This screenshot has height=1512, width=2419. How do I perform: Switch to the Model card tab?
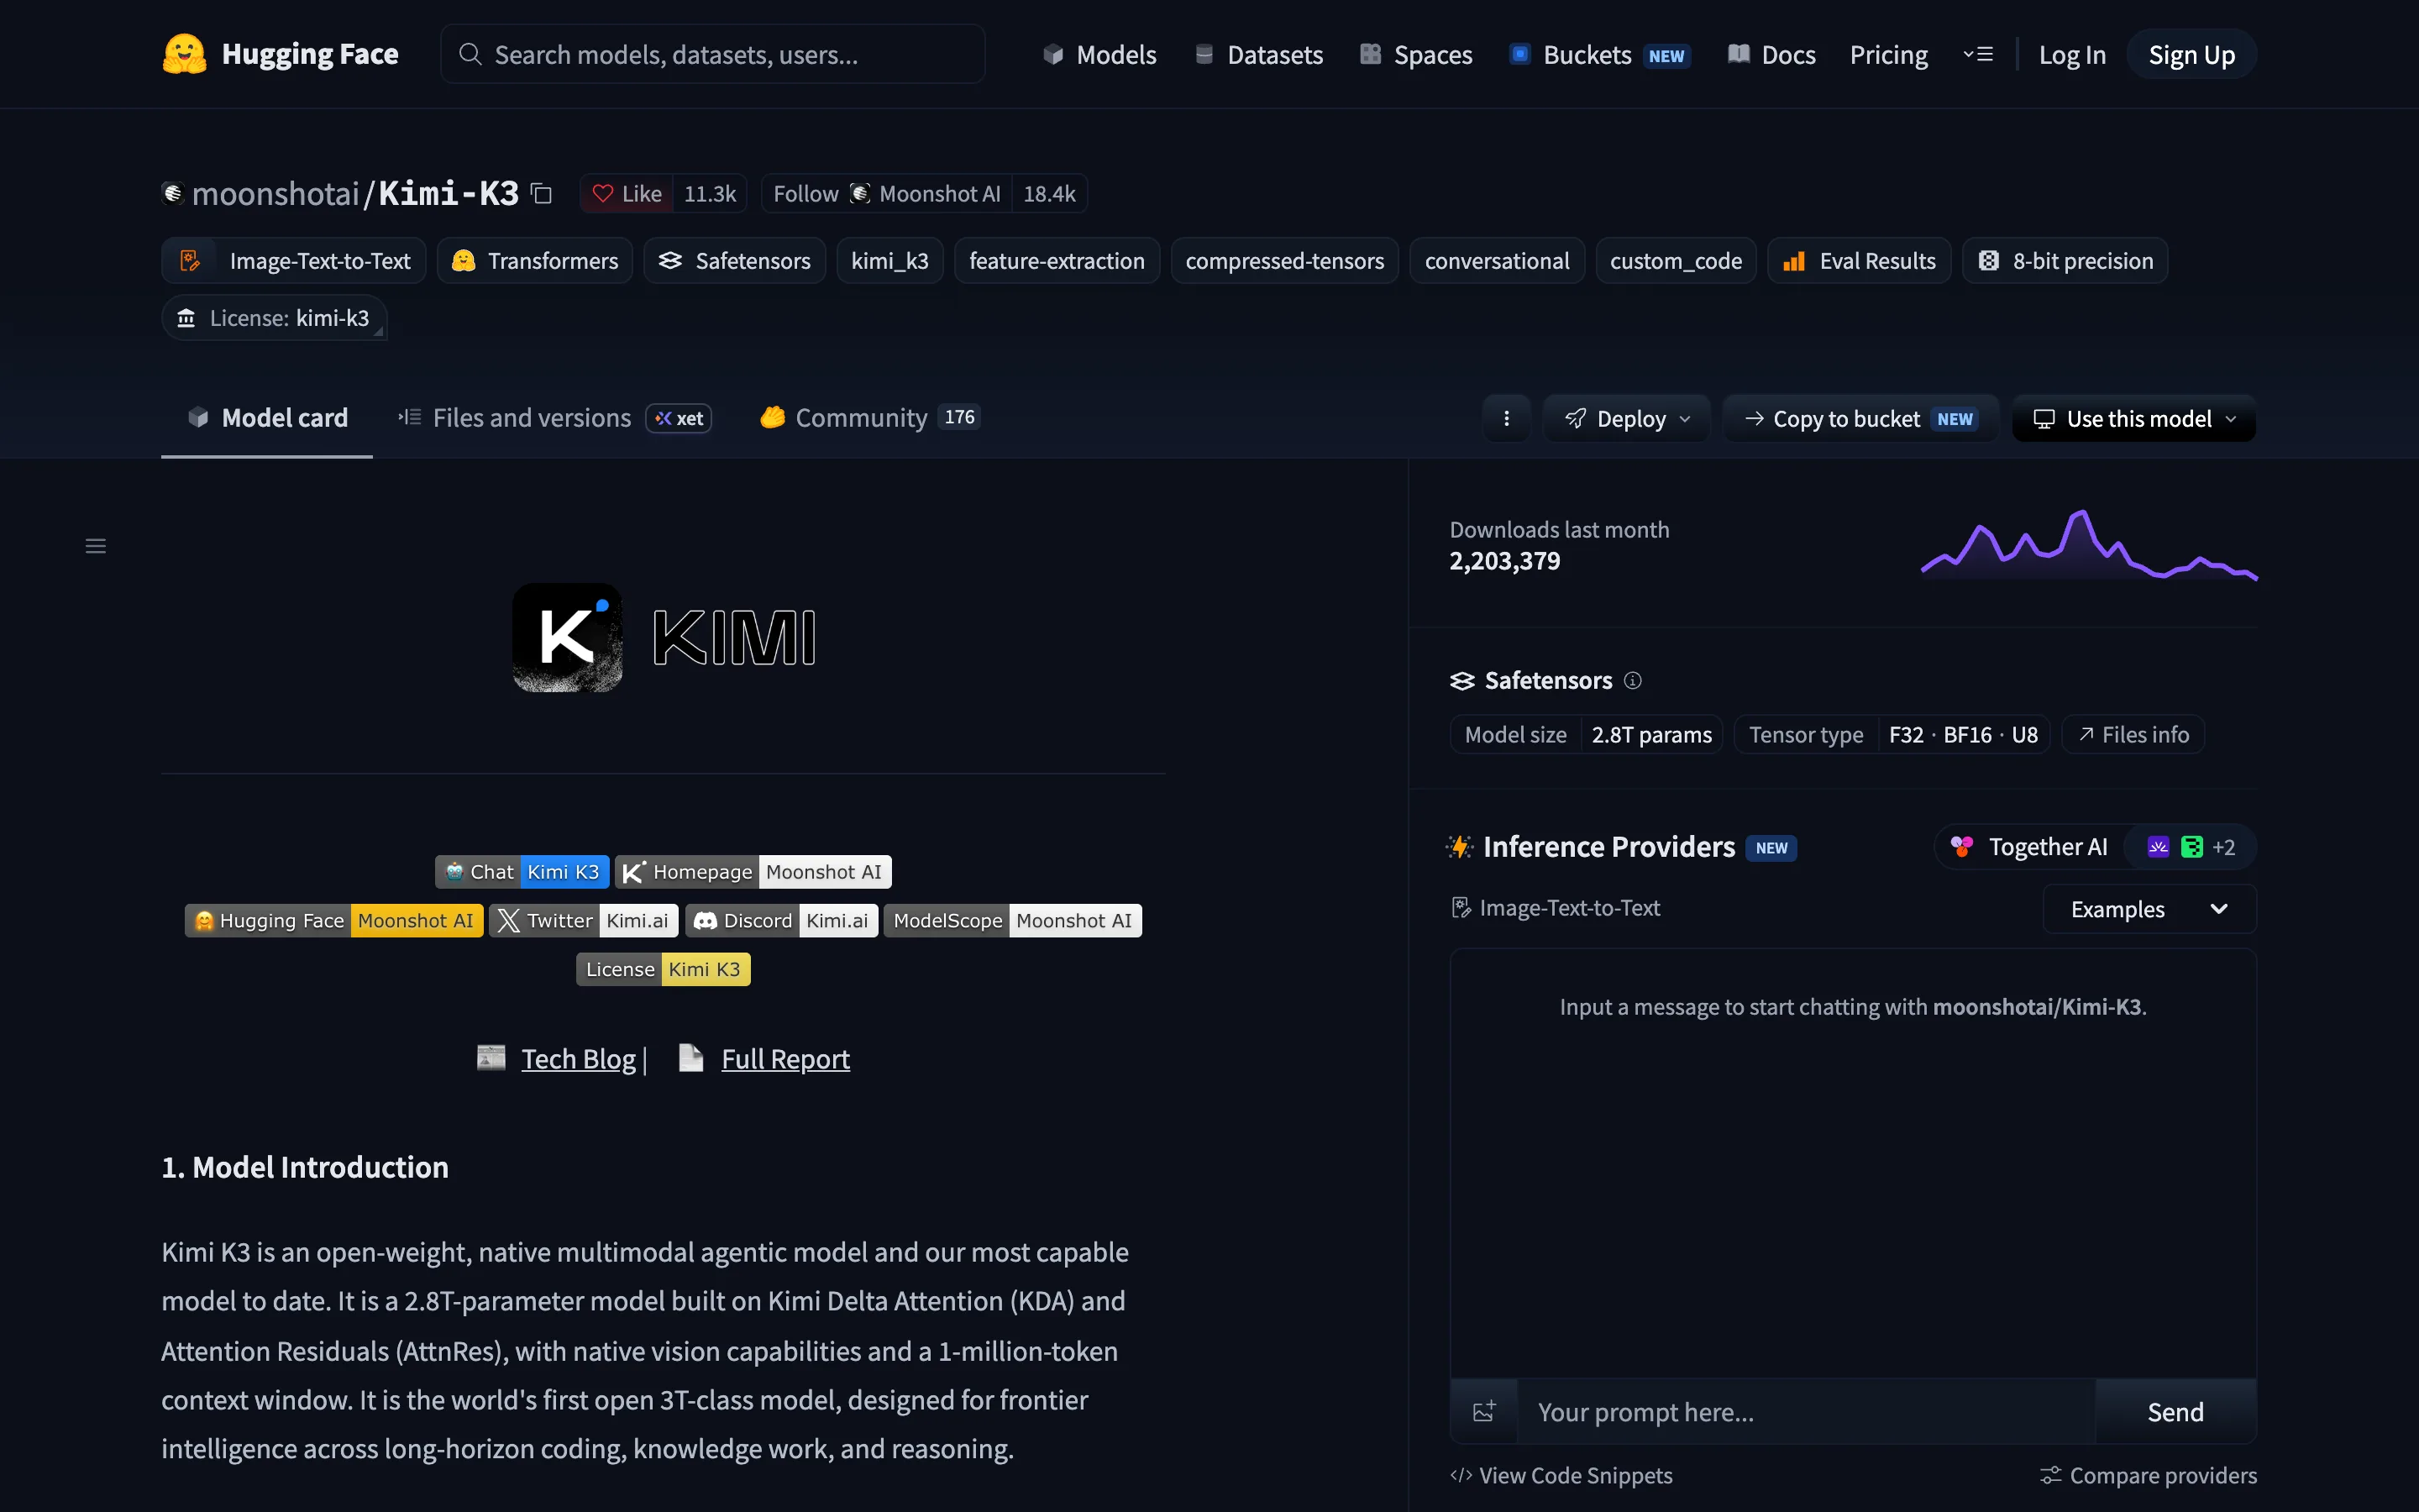[x=267, y=418]
